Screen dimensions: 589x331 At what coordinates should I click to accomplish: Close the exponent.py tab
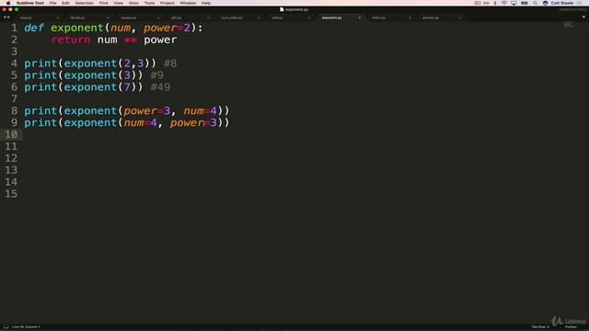(360, 17)
